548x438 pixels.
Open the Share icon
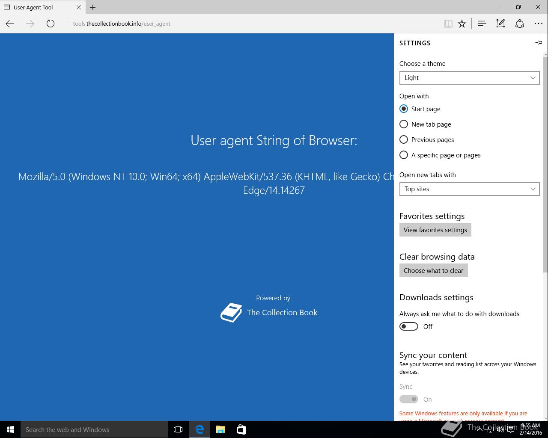click(520, 24)
